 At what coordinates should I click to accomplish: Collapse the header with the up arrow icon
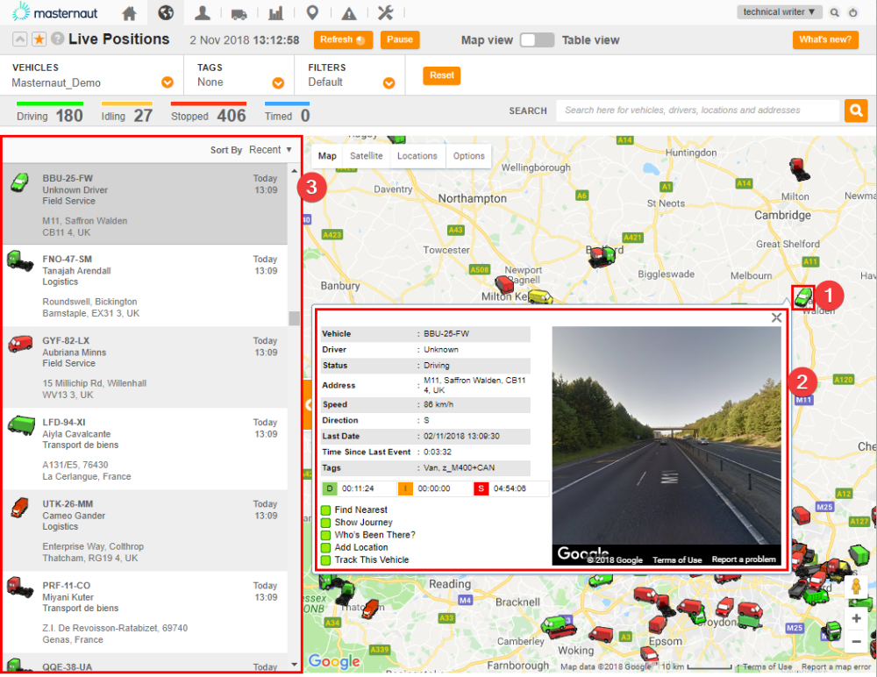pos(19,39)
